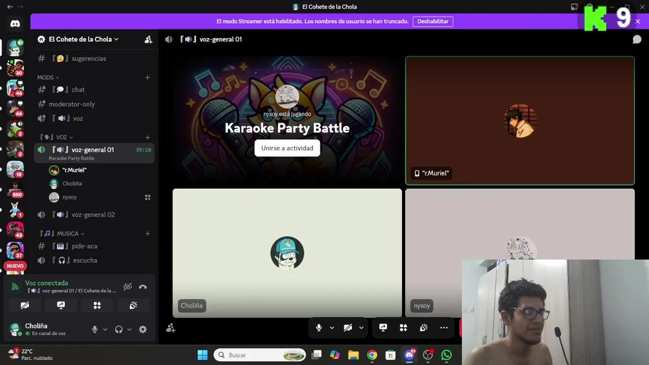Toggle camera in Voz conectada panel

point(25,305)
